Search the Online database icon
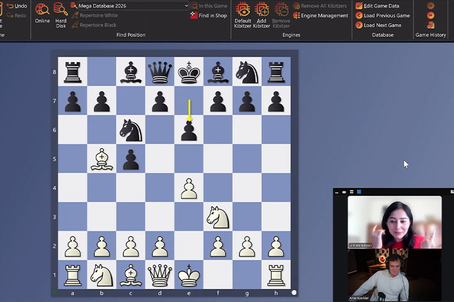 [42, 9]
